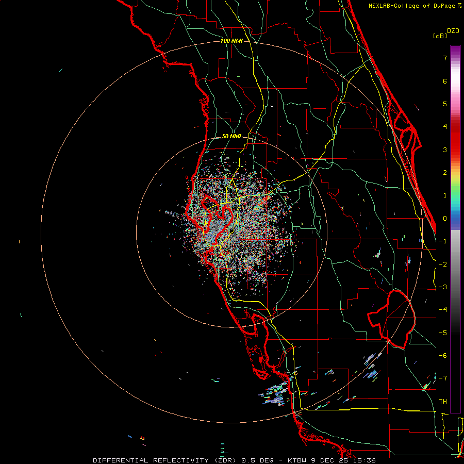
Task: Click the DIFFERENTIAL REFLECTIVITY (ZDR) caption text
Action: click(164, 460)
